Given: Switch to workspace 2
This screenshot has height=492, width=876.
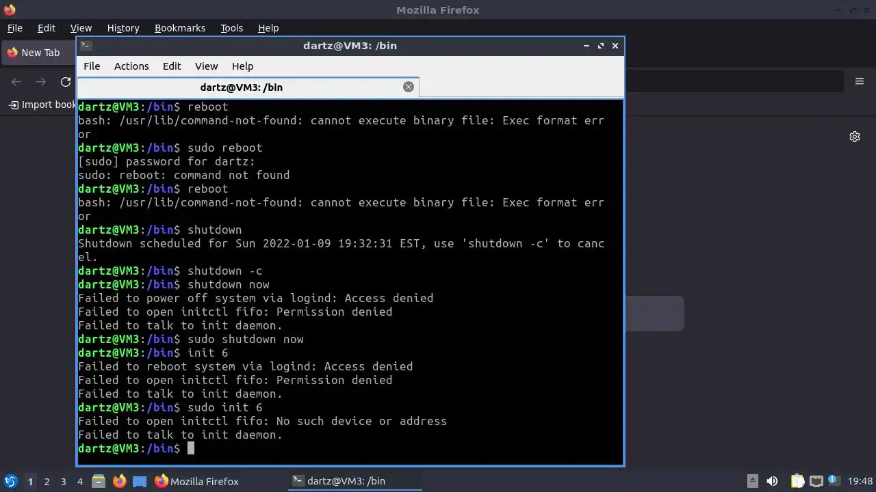Looking at the screenshot, I should pyautogui.click(x=47, y=481).
